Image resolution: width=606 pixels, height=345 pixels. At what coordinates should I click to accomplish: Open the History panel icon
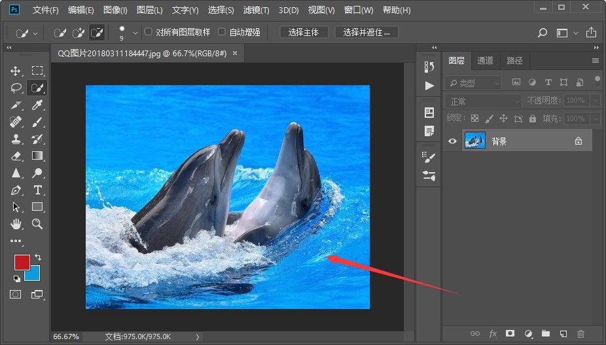click(x=429, y=67)
